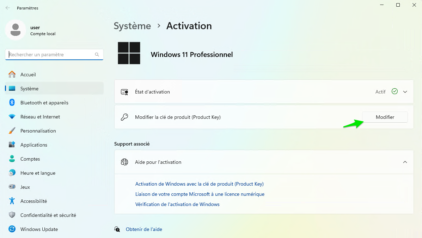Screen dimensions: 422x238
Task: Open the Accueil settings page
Action: pos(54,75)
